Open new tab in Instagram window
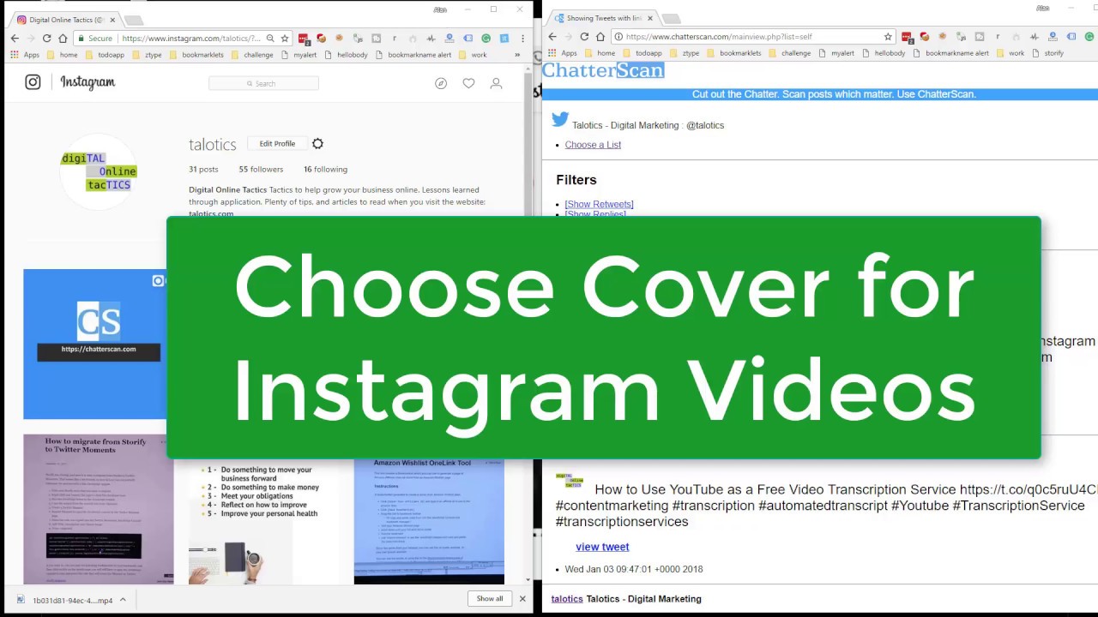 click(134, 20)
